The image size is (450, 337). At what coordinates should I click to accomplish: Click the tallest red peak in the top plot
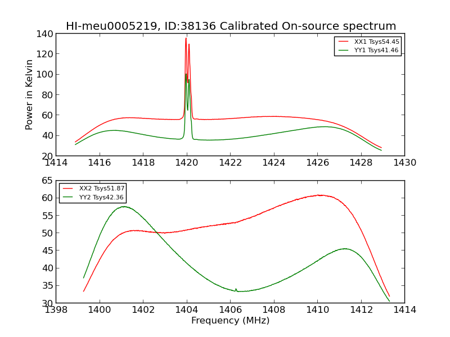pyautogui.click(x=186, y=39)
